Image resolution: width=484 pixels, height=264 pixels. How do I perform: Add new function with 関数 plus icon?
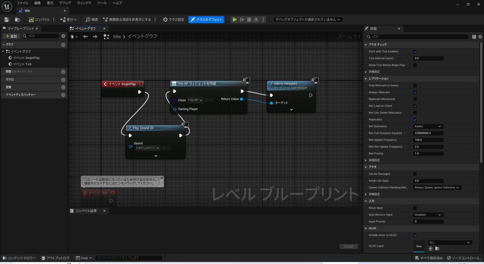click(63, 72)
